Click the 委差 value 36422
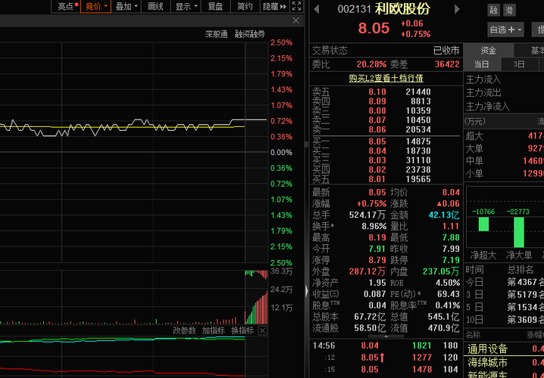The image size is (544, 378). (x=447, y=64)
